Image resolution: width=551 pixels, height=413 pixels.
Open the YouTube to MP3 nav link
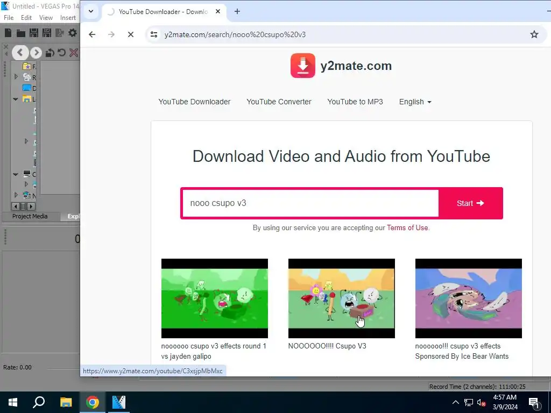(355, 102)
